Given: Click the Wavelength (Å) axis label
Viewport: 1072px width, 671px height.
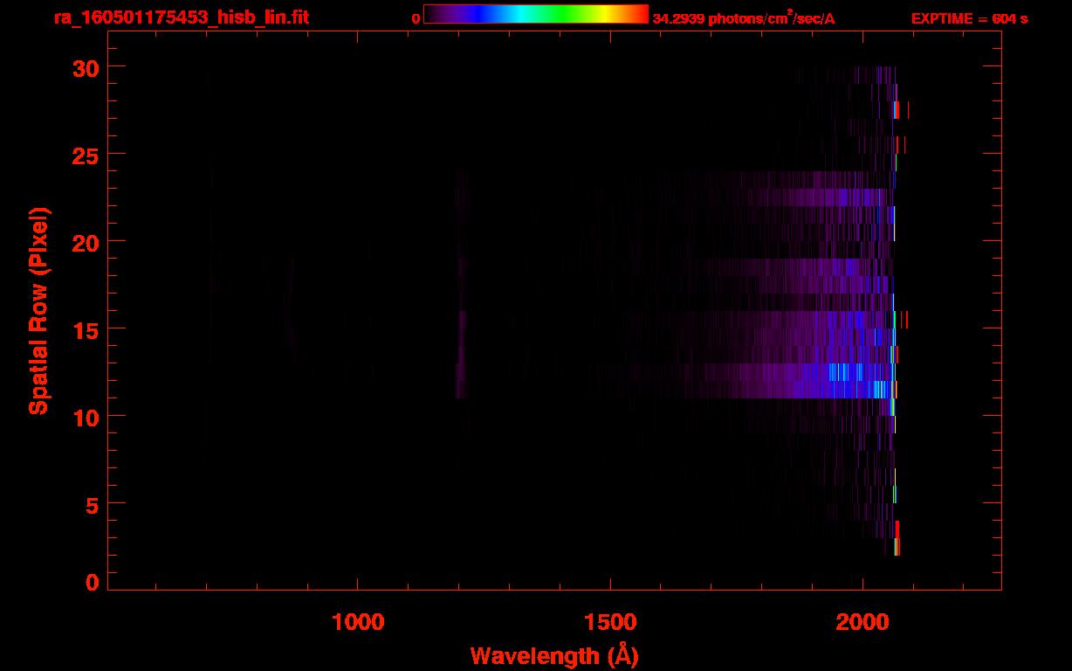Looking at the screenshot, I should pyautogui.click(x=554, y=655).
